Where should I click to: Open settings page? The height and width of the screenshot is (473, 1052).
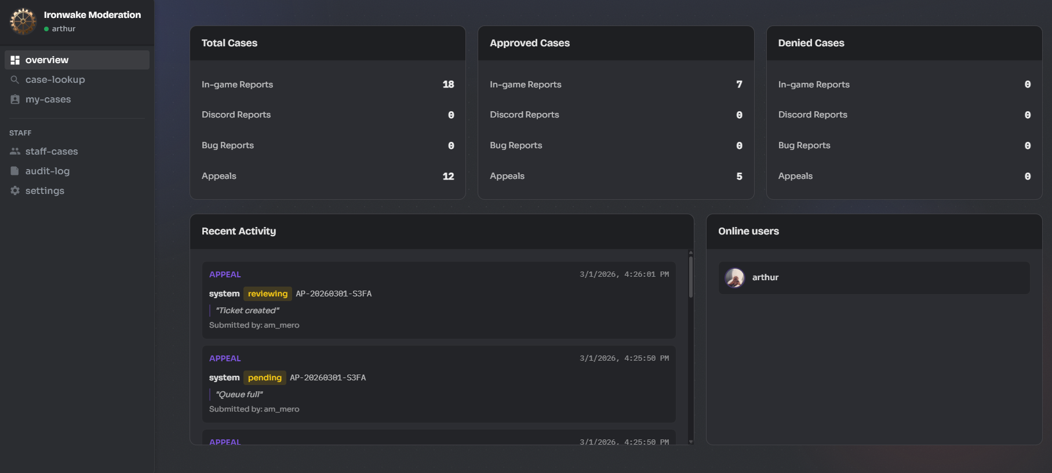tap(77, 191)
